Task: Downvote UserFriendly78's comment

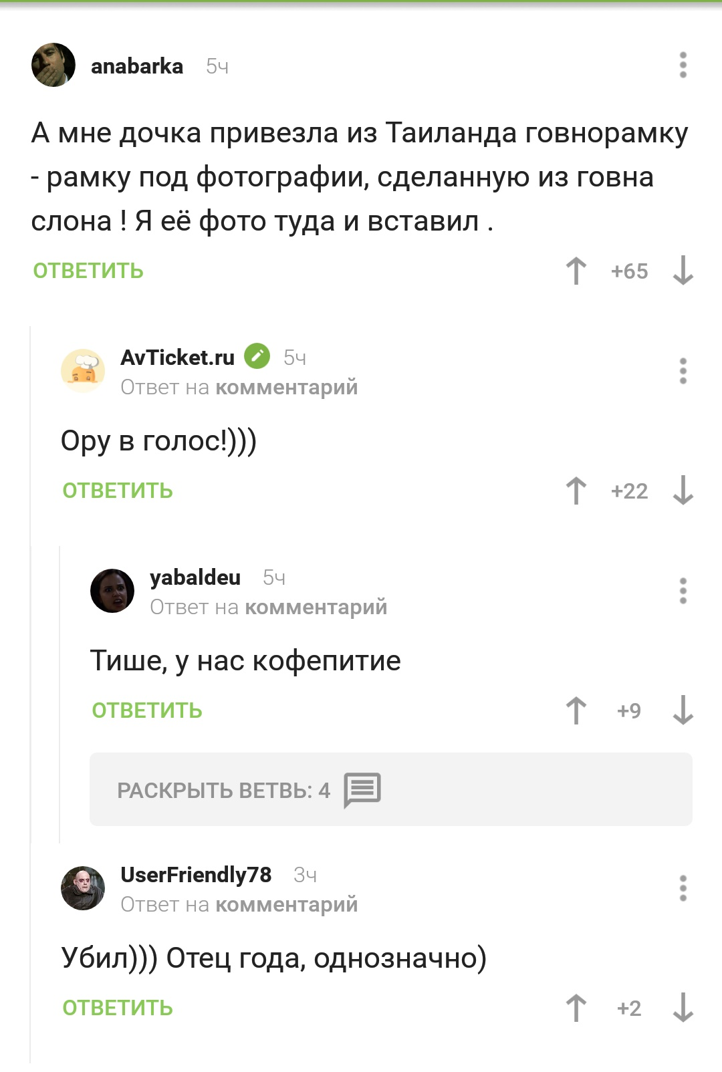Action: click(x=683, y=1008)
